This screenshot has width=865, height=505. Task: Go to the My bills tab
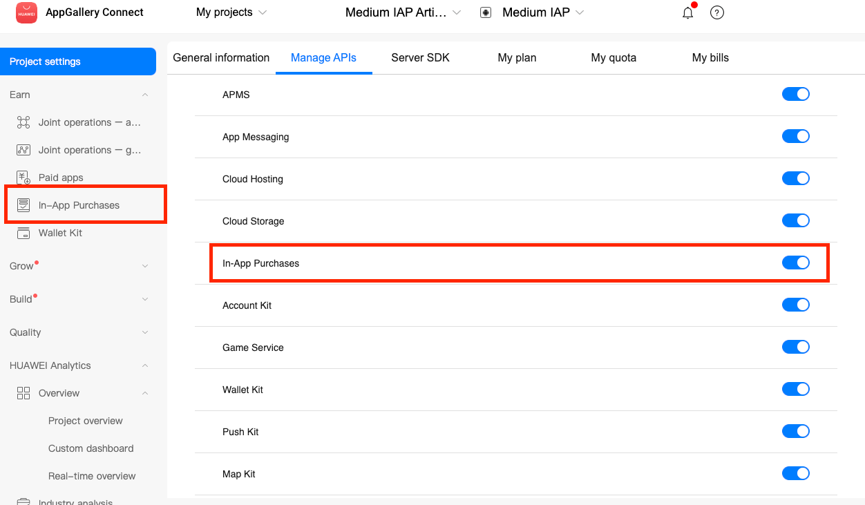[710, 58]
